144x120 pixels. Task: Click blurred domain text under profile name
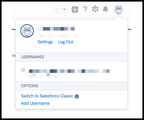coord(57,36)
